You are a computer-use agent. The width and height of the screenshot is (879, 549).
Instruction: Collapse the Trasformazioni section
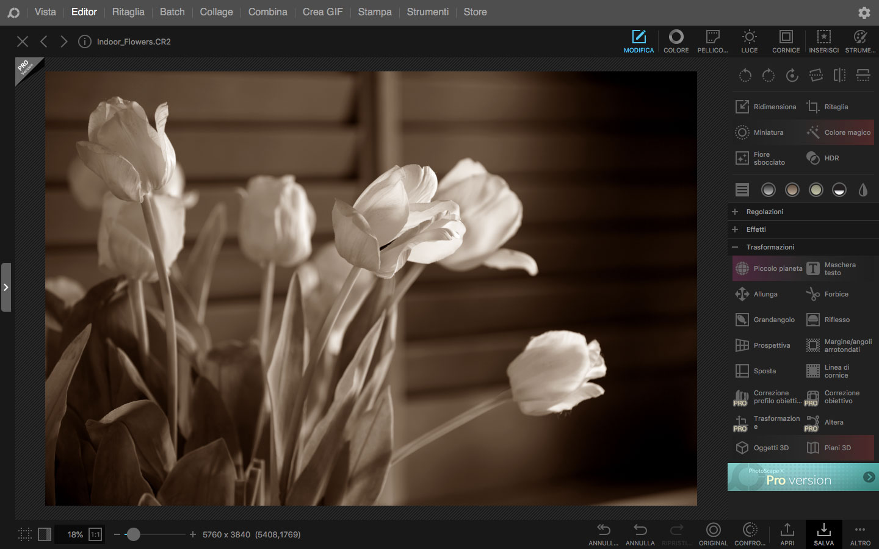770,247
